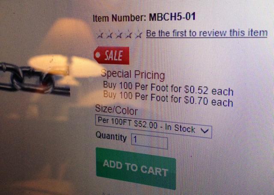Click the green ADD TO CART button
Viewport: 274px width, 195px height.
(x=136, y=168)
